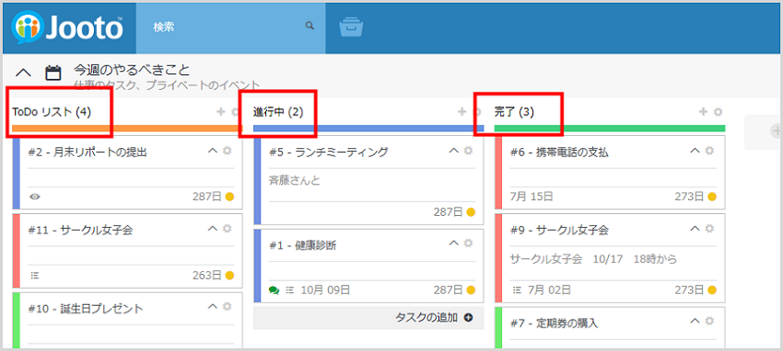783x351 pixels.
Task: Open the #2 - 月末リポートの提出 task title
Action: (88, 153)
